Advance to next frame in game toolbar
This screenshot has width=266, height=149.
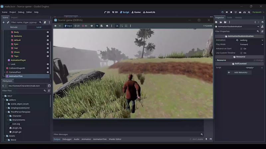pos(60,26)
